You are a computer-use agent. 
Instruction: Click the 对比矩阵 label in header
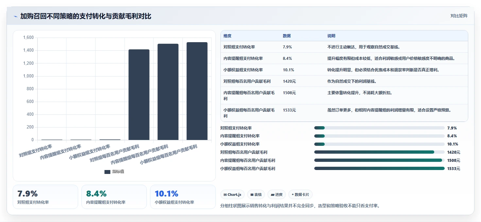[x=459, y=16]
